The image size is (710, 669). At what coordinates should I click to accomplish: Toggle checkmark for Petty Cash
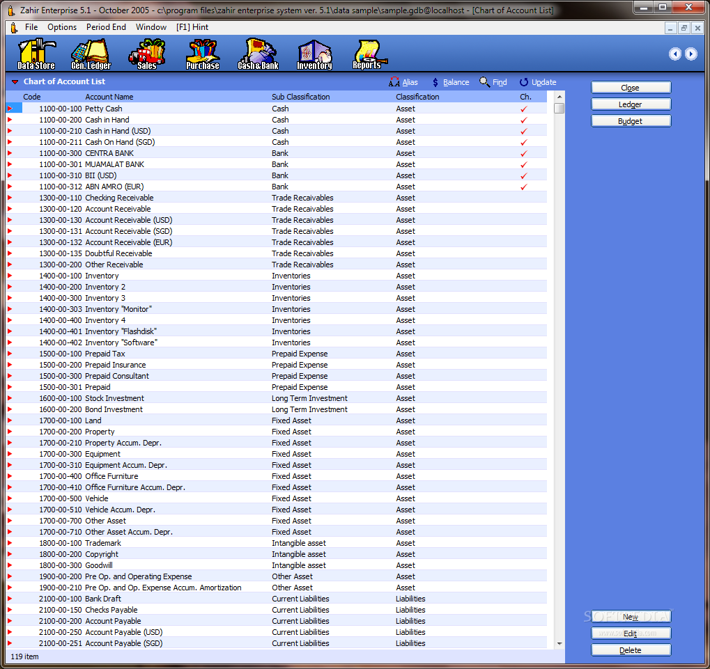pos(524,109)
